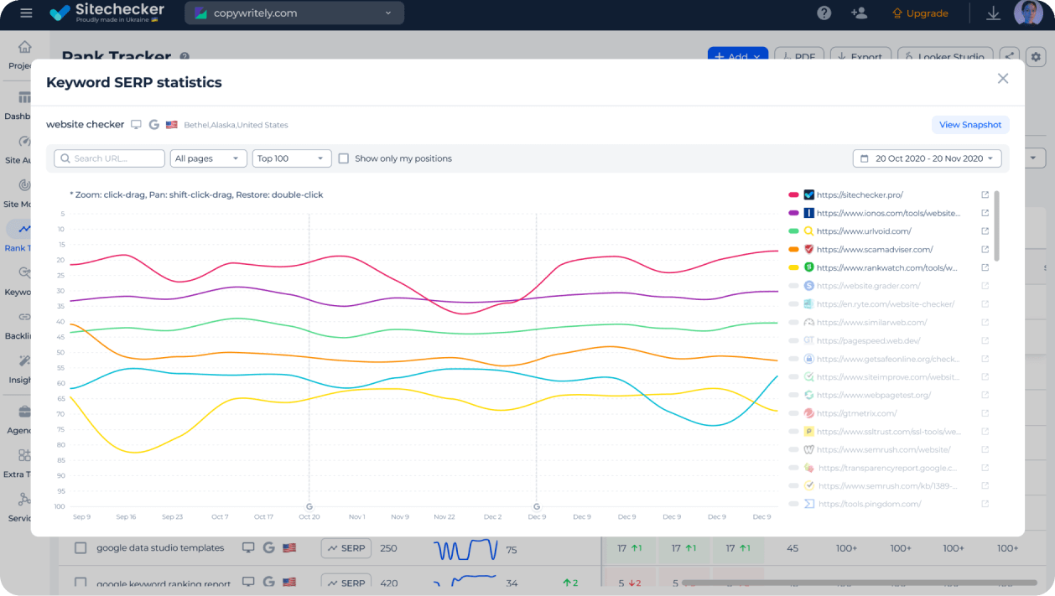Image resolution: width=1055 pixels, height=596 pixels.
Task: Click the Sitechecker logo in the header
Action: [x=107, y=13]
